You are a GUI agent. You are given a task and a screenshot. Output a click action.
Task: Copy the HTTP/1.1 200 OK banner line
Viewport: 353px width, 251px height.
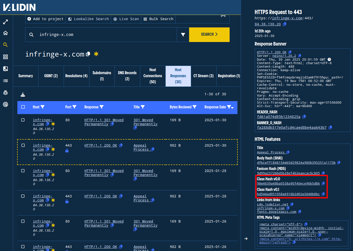click(x=290, y=52)
